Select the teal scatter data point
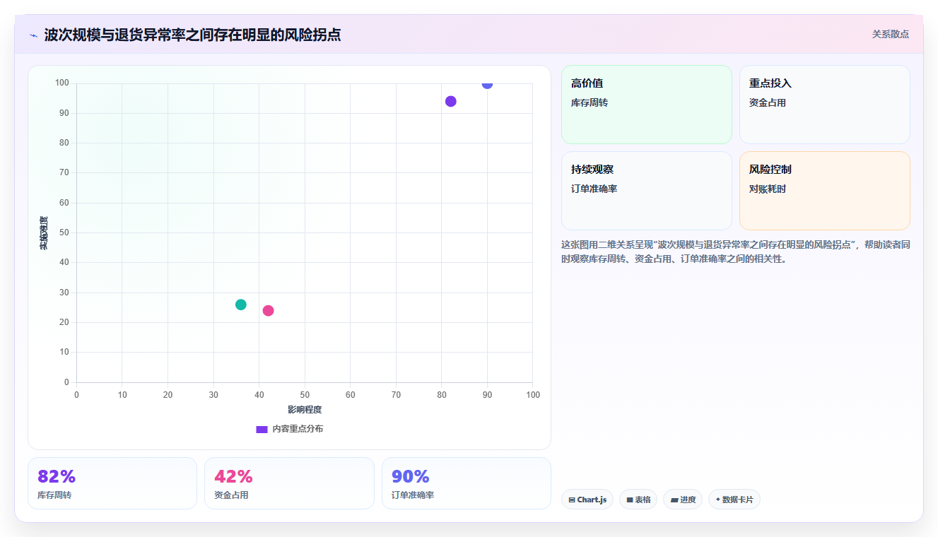 tap(241, 305)
